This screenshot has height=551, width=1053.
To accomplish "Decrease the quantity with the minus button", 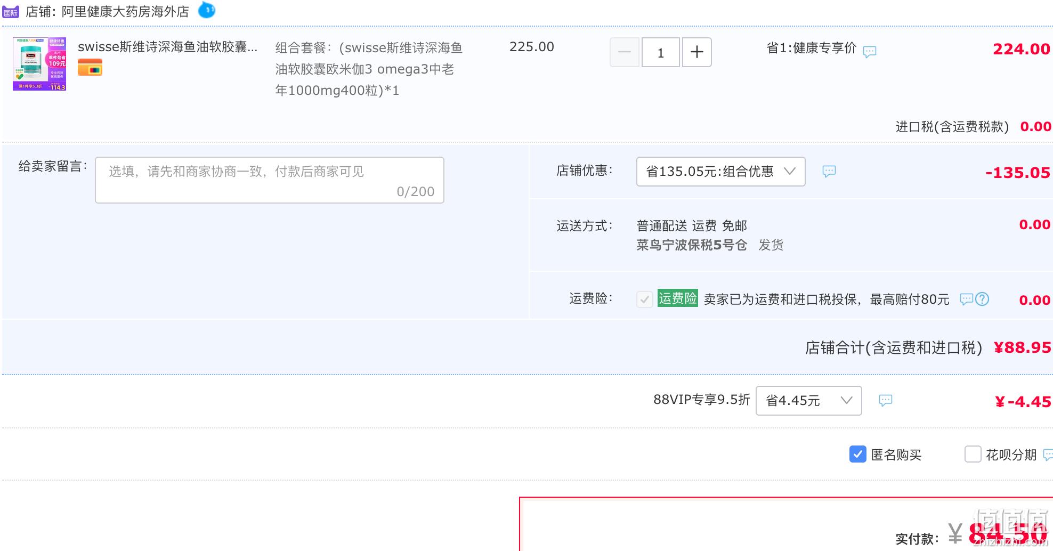I will 625,52.
